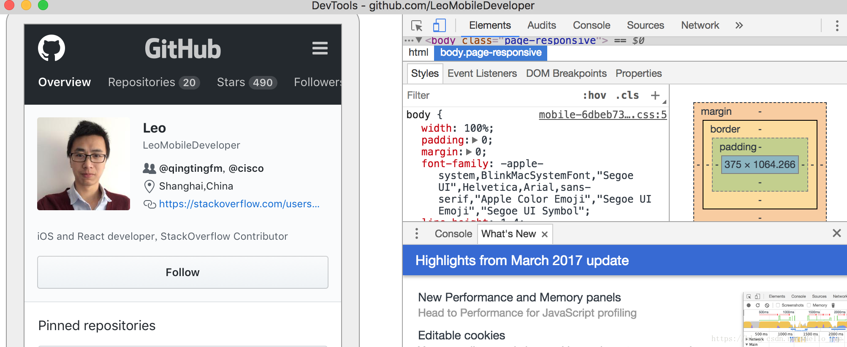The height and width of the screenshot is (347, 847).
Task: Click the box model padding label
Action: click(x=738, y=147)
